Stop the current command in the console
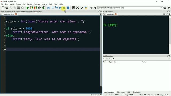This screenshot has width=171, height=96. point(164,14)
